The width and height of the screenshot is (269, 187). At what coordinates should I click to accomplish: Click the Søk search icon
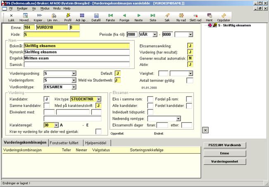coord(167,17)
